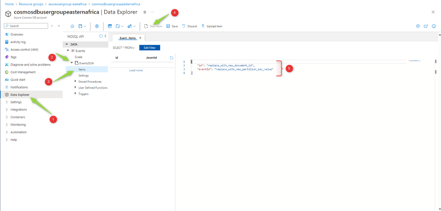Favorite the account with star icon

click(144, 12)
